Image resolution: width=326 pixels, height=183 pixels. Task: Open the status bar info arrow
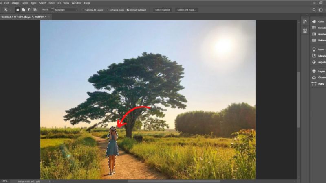point(49,181)
